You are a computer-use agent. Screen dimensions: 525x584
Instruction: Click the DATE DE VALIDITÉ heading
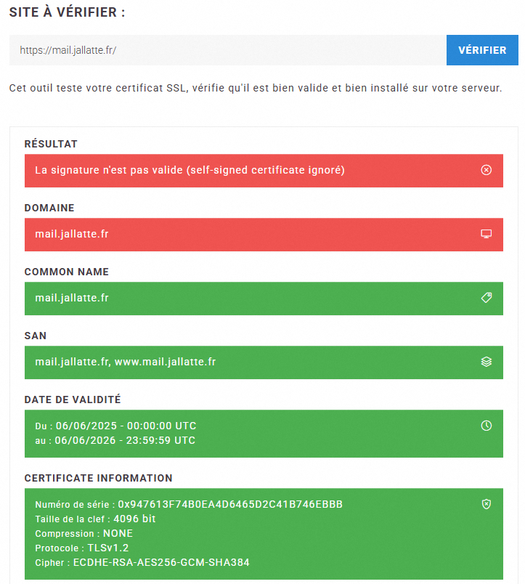[x=73, y=400]
